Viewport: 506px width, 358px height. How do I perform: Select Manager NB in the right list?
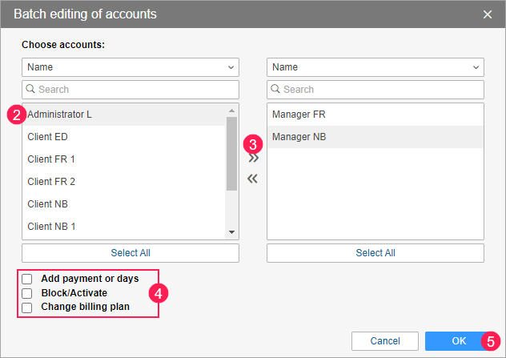pyautogui.click(x=299, y=137)
